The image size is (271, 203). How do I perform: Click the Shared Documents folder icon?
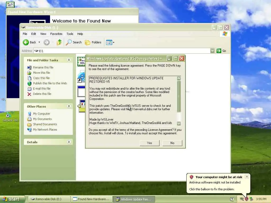click(x=29, y=124)
